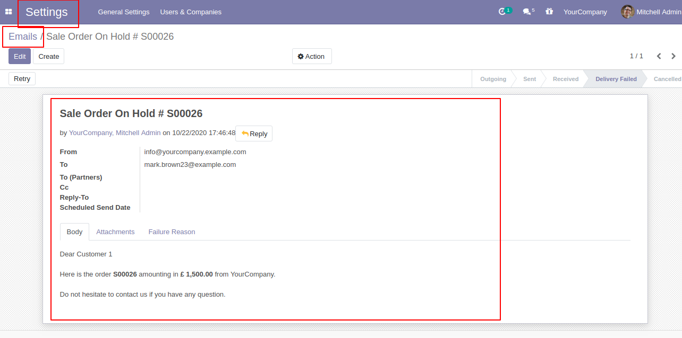Click the Cc field label
The width and height of the screenshot is (682, 338).
64,187
